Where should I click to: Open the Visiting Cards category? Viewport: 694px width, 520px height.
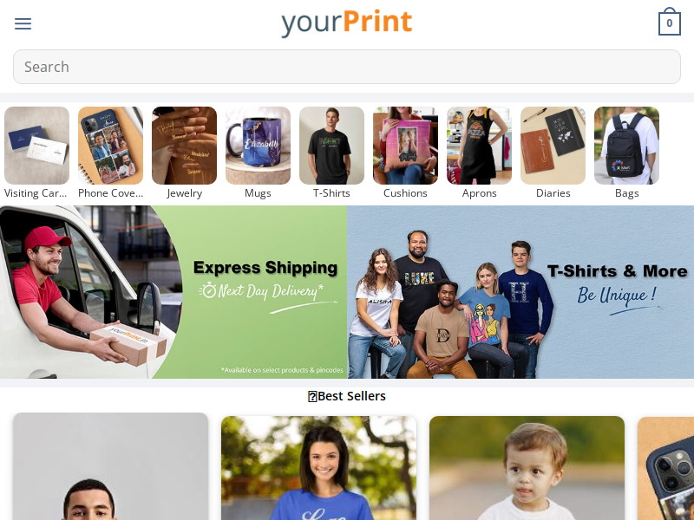[36, 153]
